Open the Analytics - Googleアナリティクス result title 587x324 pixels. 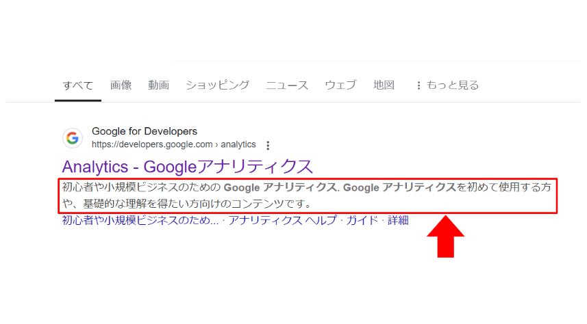pos(187,167)
